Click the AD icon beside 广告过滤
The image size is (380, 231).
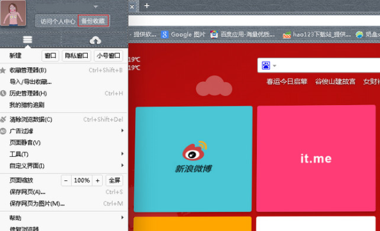(3, 131)
